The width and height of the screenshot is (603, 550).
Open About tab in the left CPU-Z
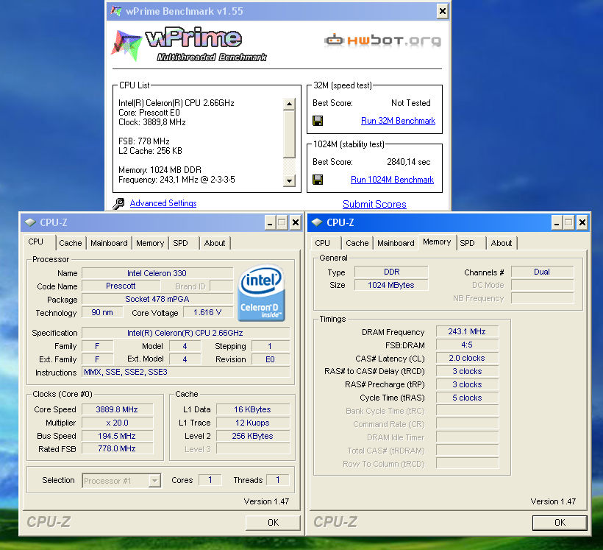[x=215, y=243]
